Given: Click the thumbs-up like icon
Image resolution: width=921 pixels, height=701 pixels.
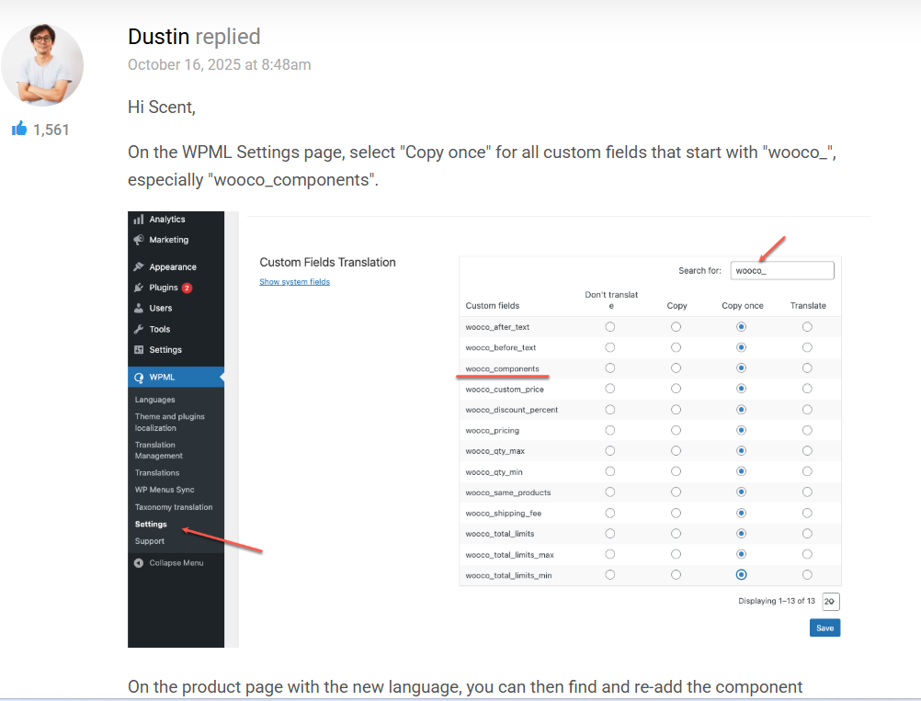Looking at the screenshot, I should click(x=19, y=129).
